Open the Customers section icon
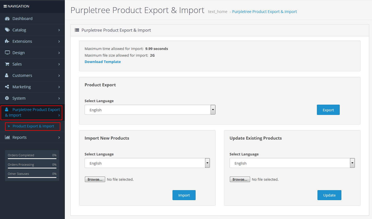Screen dimensions: 372x219 (7, 75)
